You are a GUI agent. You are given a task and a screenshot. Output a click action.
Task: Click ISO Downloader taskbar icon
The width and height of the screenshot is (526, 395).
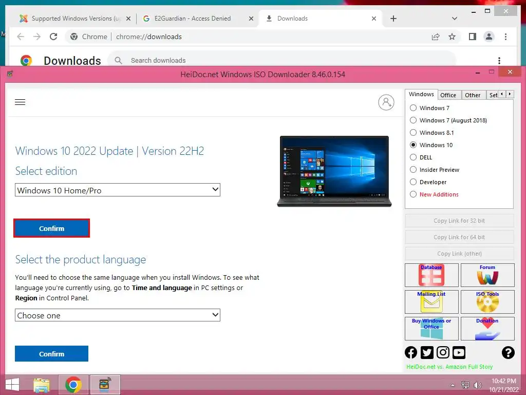[x=105, y=385]
